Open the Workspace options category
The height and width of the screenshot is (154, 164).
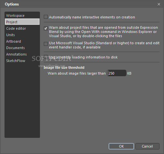tap(22, 15)
